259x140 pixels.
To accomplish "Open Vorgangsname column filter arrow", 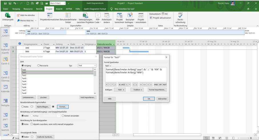I will coord(41,44).
